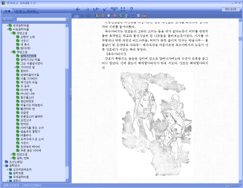Click the checkmark toolbar icon

point(105,9)
